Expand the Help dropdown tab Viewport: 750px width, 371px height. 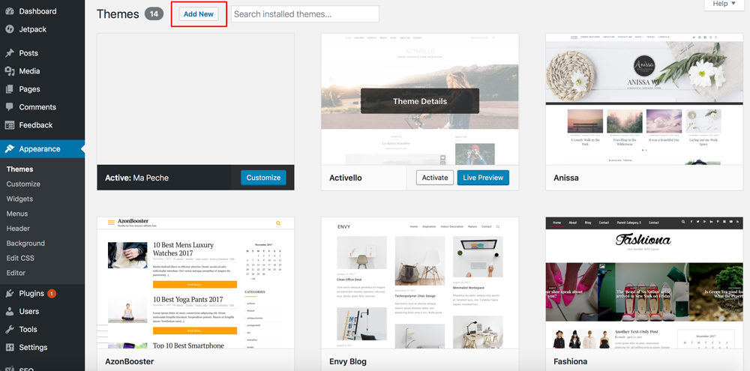click(724, 4)
